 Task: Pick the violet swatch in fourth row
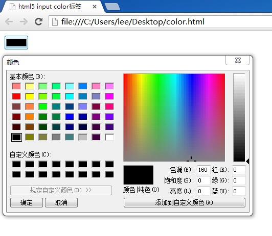[x=109, y=117]
